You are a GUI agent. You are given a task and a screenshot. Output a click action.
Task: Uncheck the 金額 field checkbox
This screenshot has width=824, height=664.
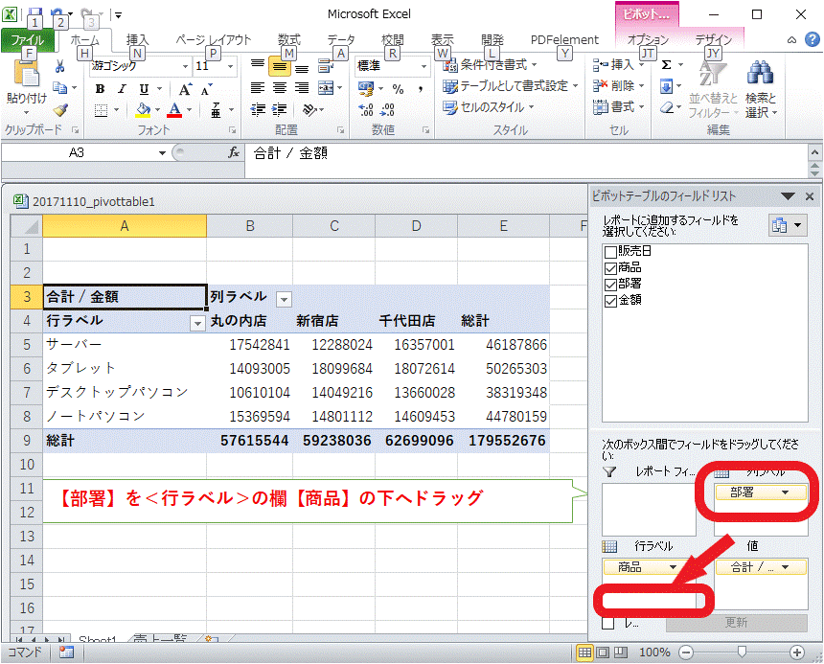[610, 300]
